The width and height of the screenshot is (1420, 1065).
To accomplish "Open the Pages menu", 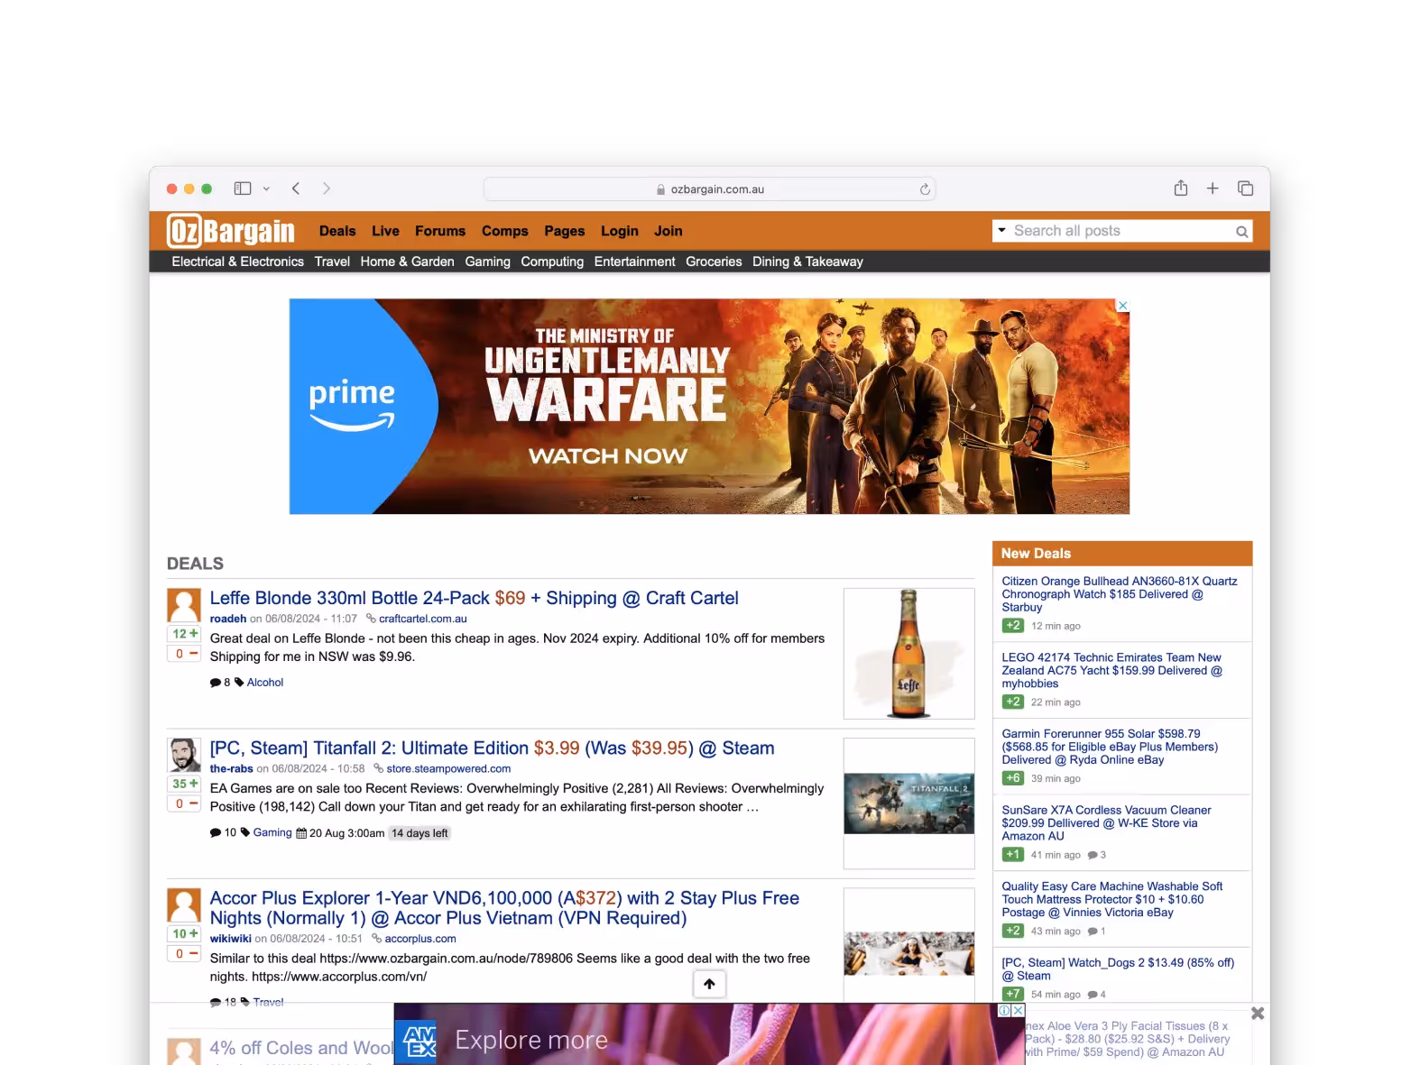I will [x=565, y=231].
